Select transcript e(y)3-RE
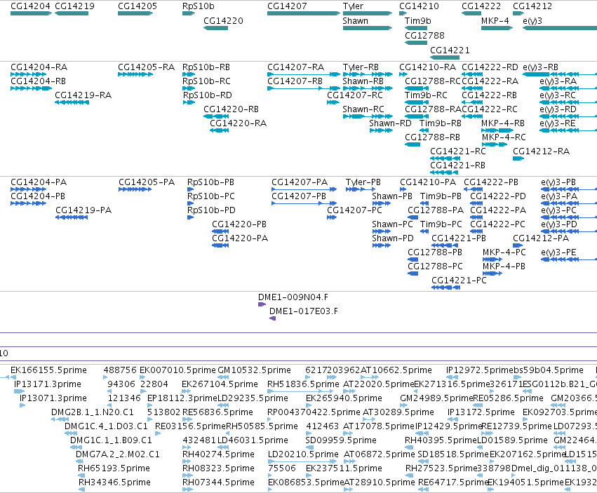 point(558,123)
